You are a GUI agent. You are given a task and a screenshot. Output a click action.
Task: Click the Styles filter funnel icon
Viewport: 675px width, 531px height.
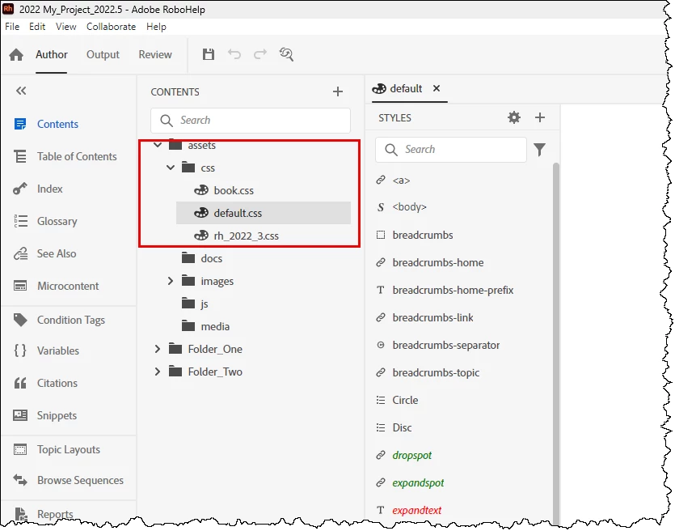[539, 150]
